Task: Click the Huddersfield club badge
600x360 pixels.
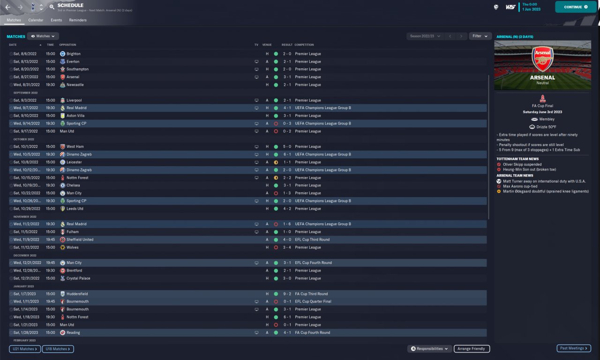Action: (x=62, y=294)
